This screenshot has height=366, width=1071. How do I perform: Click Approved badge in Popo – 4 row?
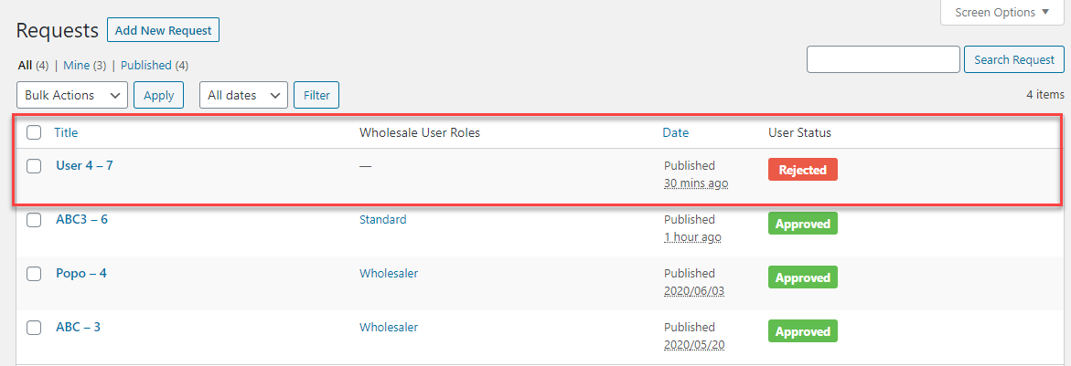(802, 277)
